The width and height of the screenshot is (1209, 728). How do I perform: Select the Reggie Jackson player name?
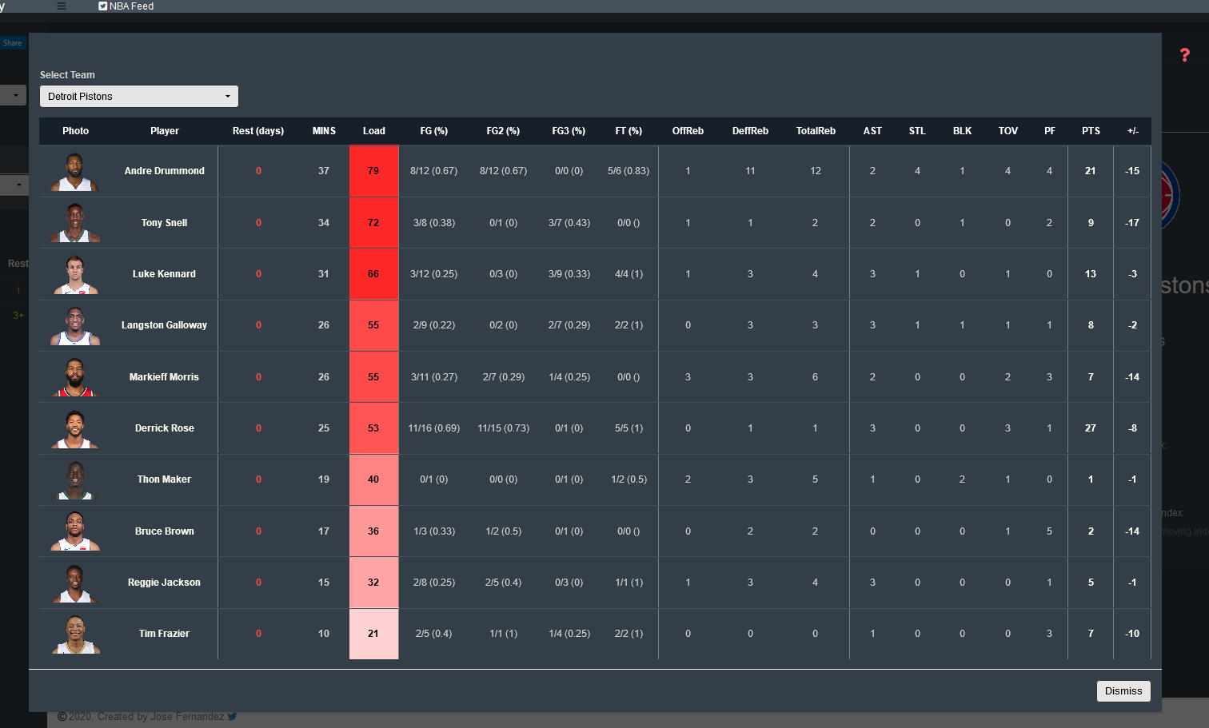(x=165, y=583)
